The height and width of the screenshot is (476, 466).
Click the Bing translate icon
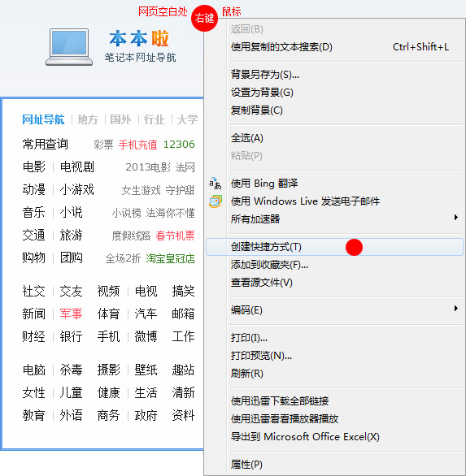pos(216,184)
